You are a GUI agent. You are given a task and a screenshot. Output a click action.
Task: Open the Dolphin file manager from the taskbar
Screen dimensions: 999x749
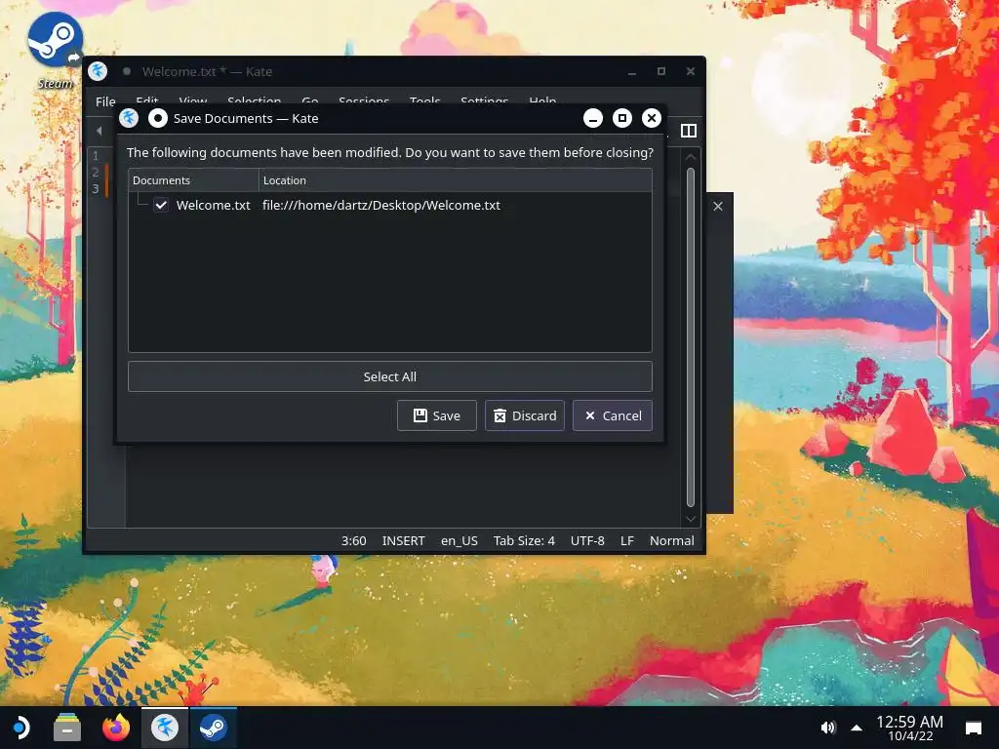[67, 728]
